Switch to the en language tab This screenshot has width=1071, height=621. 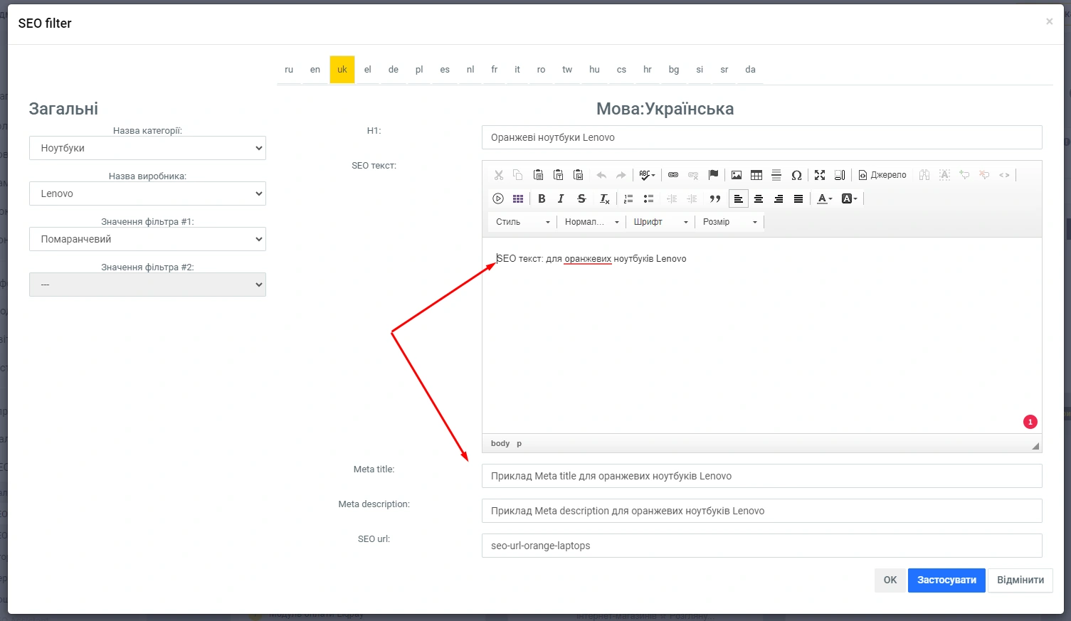coord(315,70)
